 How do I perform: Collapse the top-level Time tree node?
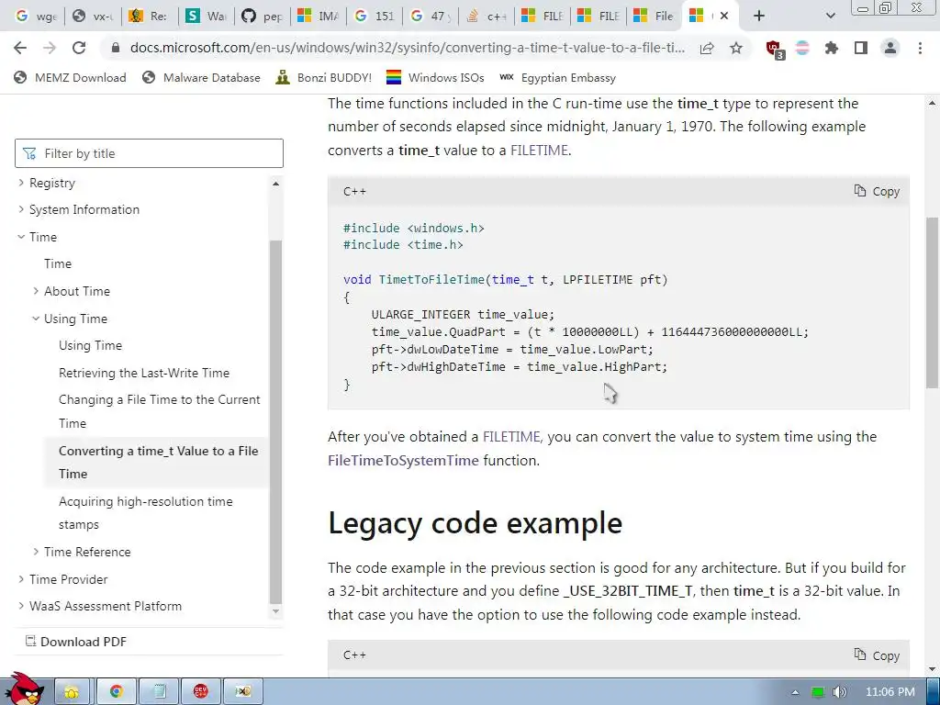coord(21,237)
